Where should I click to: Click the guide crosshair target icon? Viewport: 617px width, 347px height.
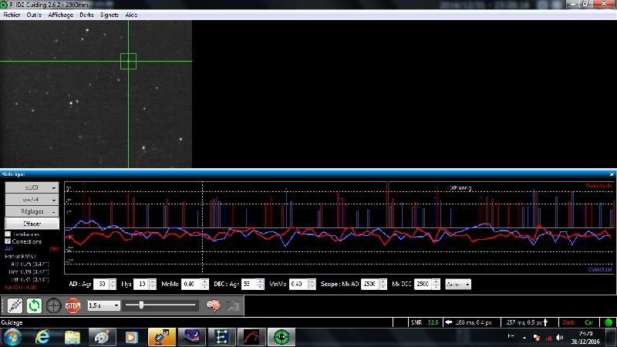tap(53, 305)
